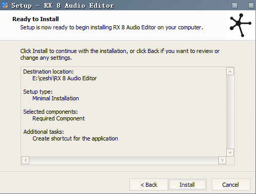Click the iZotope star logo image
The width and height of the screenshot is (256, 194).
point(241,25)
